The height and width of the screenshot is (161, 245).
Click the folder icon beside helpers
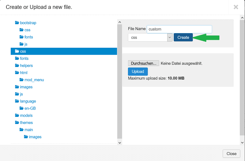tap(17, 66)
